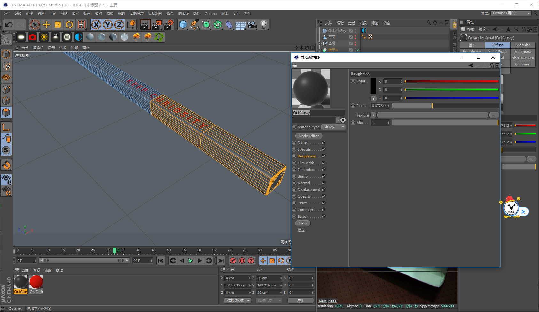
Task: Click the Help button in material editor
Action: [x=302, y=223]
